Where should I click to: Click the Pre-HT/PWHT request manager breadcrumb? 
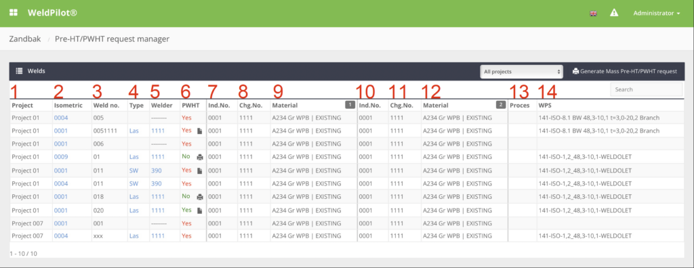112,39
